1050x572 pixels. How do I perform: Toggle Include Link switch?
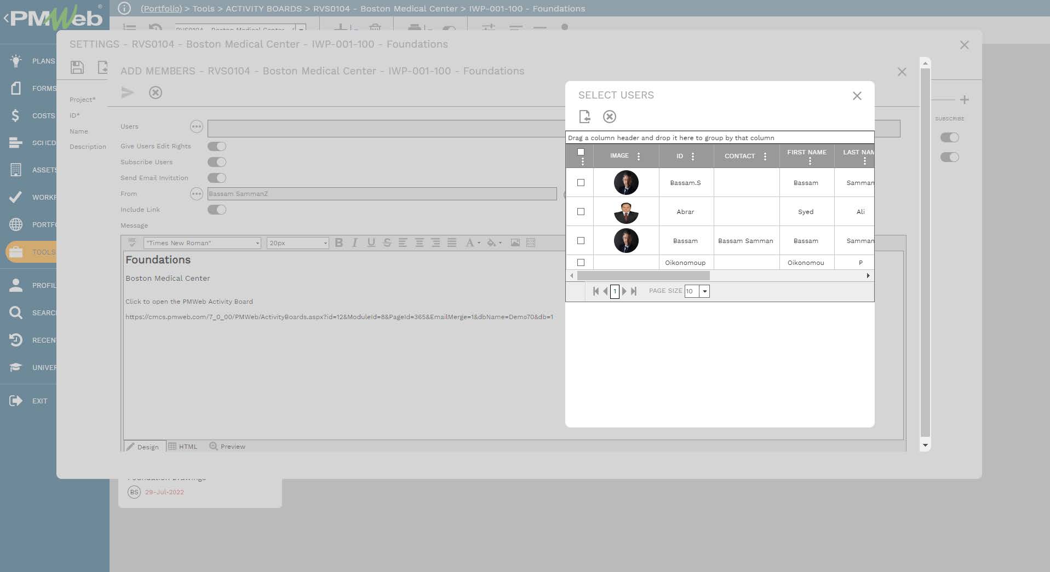217,210
